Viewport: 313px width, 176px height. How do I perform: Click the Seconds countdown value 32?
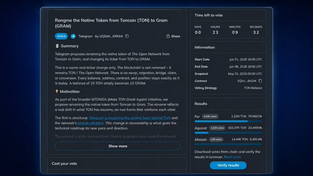256,32
